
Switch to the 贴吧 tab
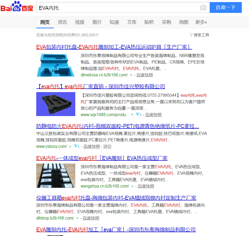(x=149, y=22)
